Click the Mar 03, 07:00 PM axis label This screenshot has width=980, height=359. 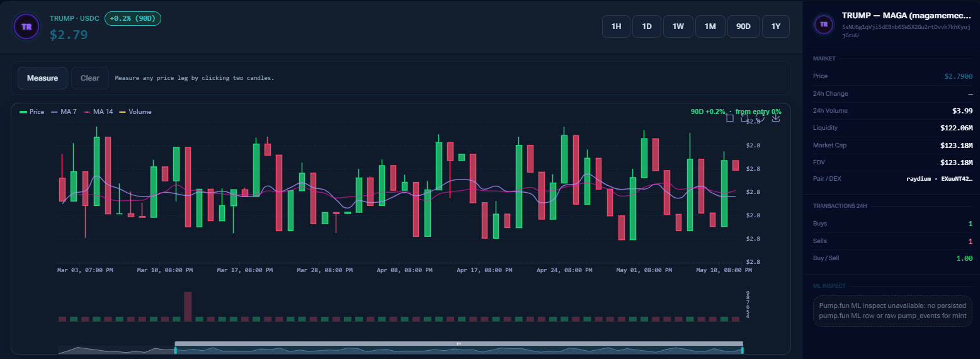tap(85, 270)
